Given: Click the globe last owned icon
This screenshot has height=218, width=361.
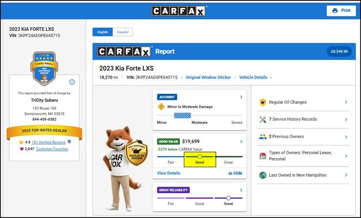Looking at the screenshot, I should (263, 175).
